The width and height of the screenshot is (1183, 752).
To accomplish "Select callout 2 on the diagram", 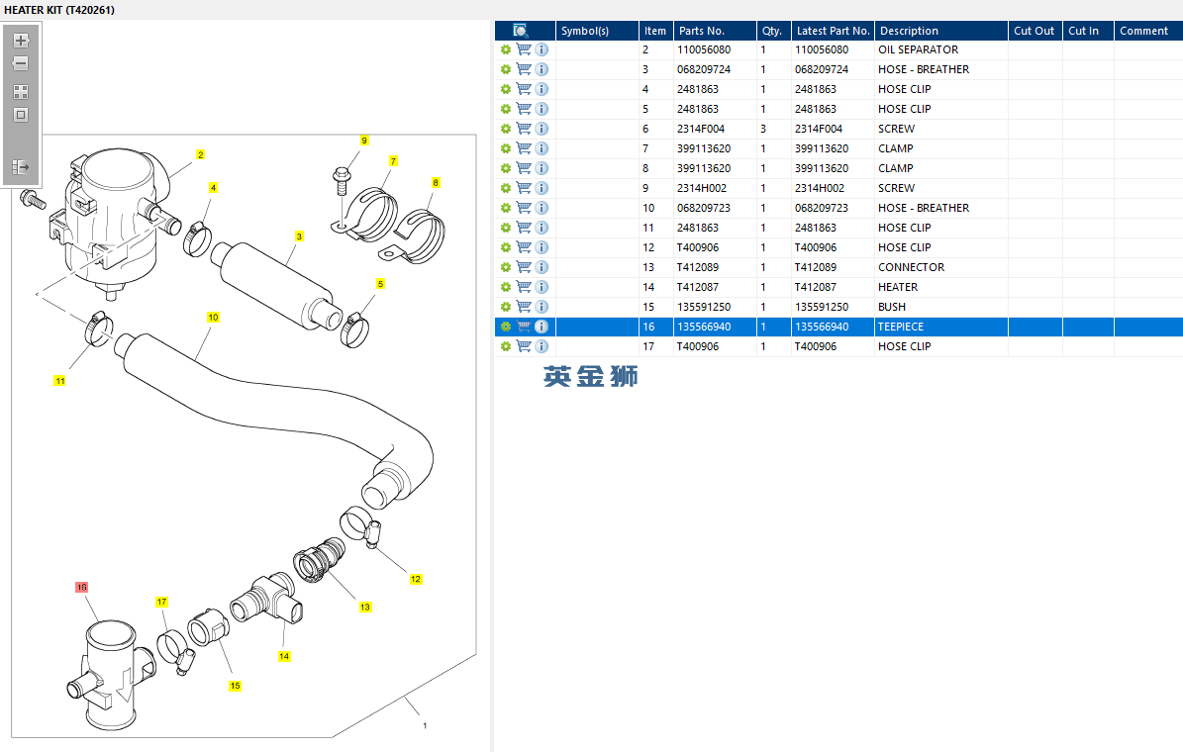I will (x=201, y=154).
